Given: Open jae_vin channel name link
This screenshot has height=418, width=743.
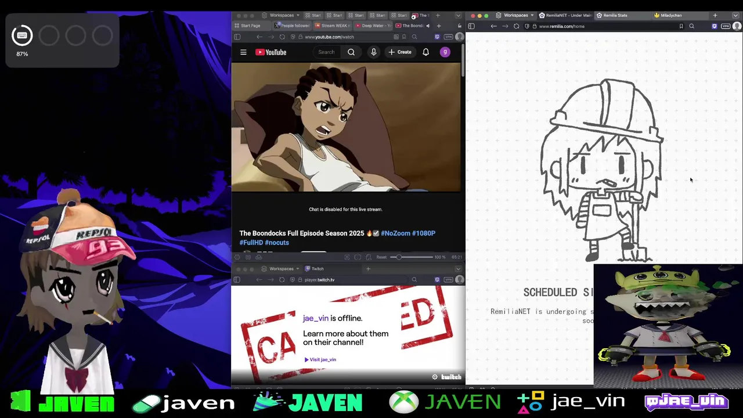Looking at the screenshot, I should point(316,318).
